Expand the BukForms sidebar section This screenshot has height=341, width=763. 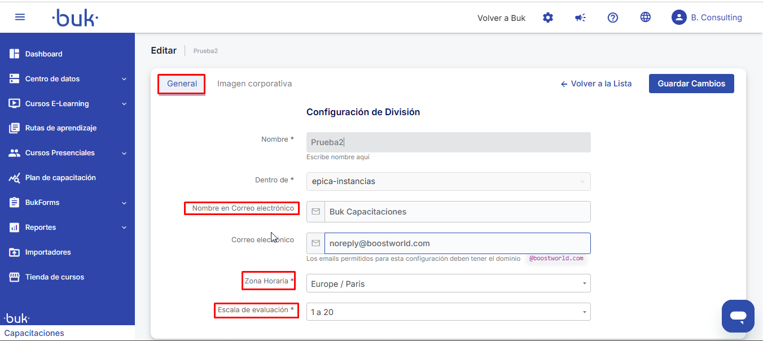68,203
